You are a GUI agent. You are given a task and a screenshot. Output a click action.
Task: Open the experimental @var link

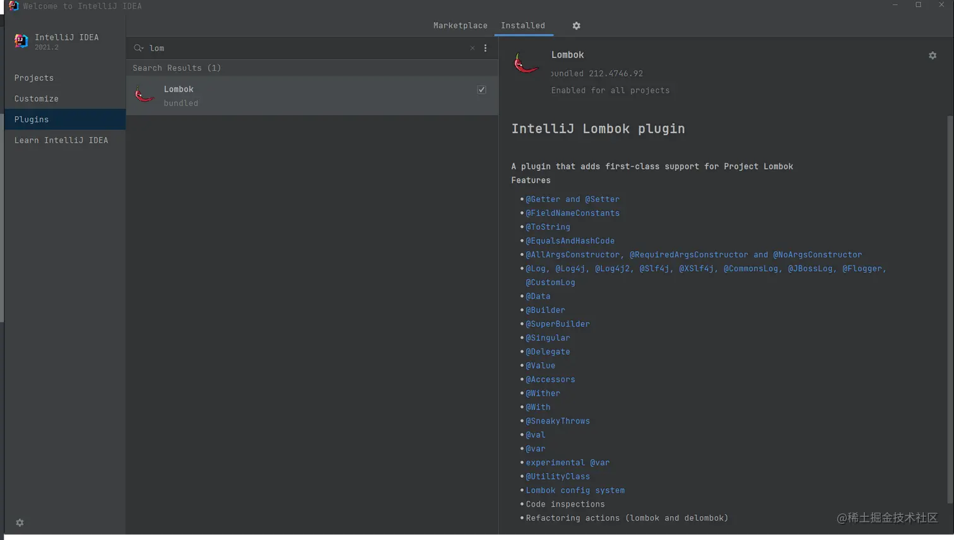567,463
